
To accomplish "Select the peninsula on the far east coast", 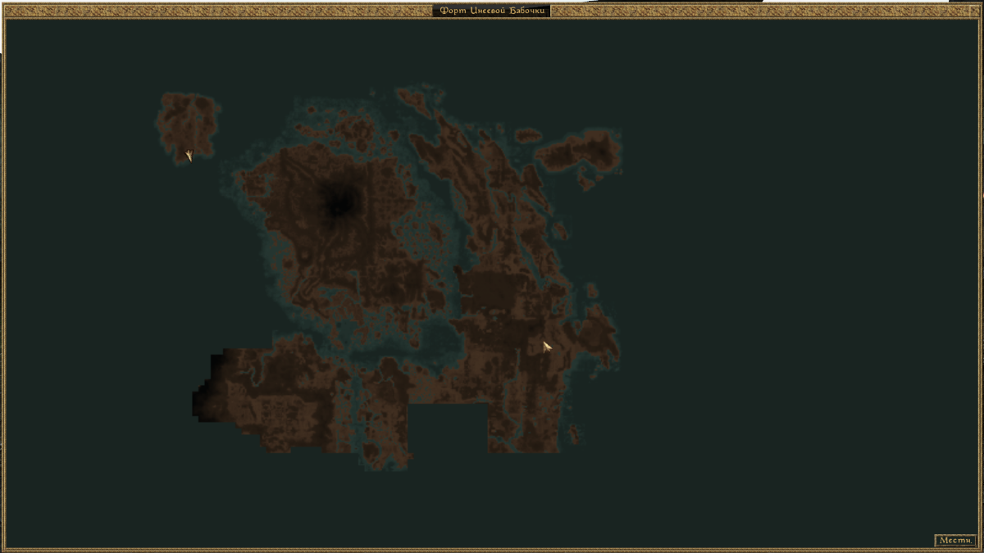I will click(599, 336).
